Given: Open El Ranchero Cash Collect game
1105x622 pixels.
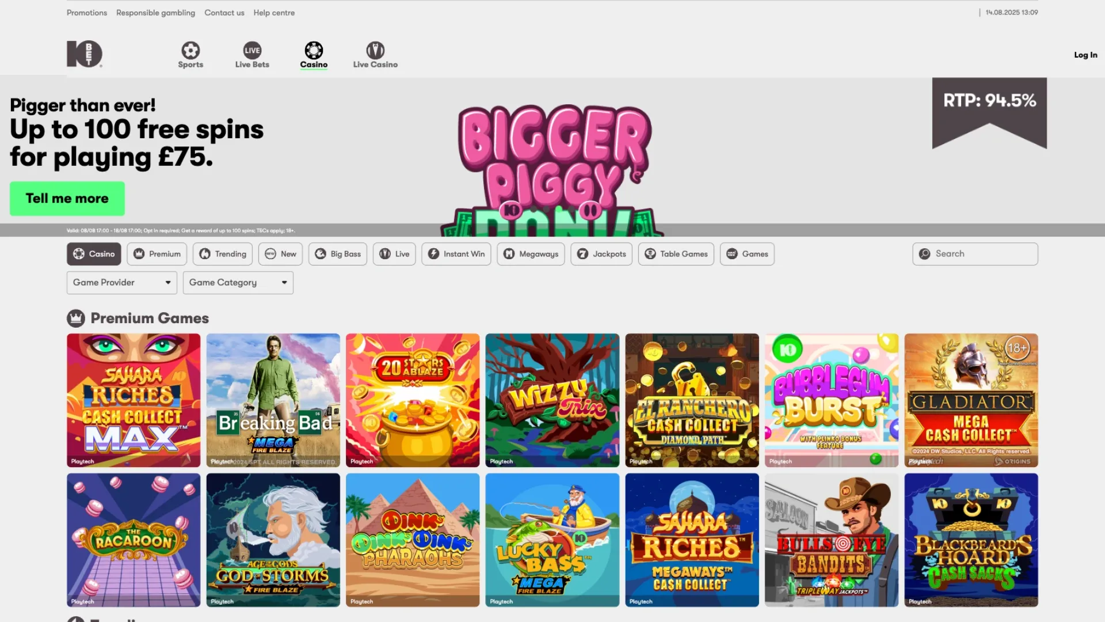Looking at the screenshot, I should point(692,400).
